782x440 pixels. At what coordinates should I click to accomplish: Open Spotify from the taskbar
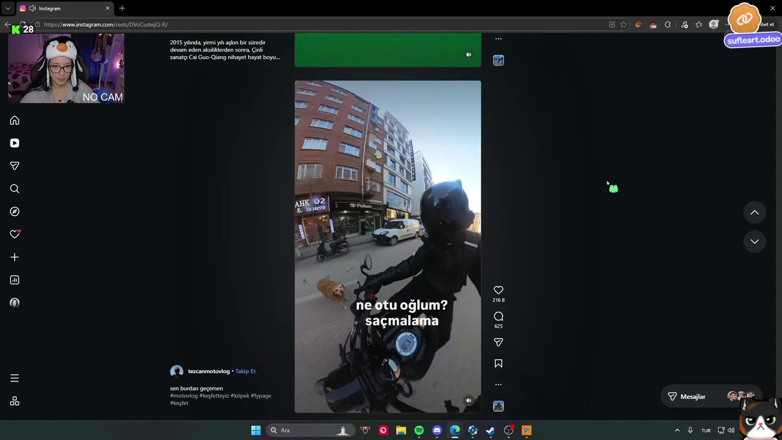[x=419, y=430]
